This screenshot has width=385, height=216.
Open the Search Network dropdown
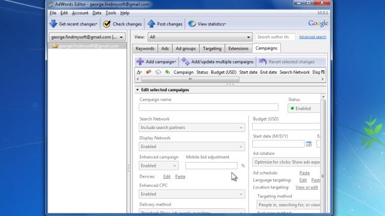[192, 127]
